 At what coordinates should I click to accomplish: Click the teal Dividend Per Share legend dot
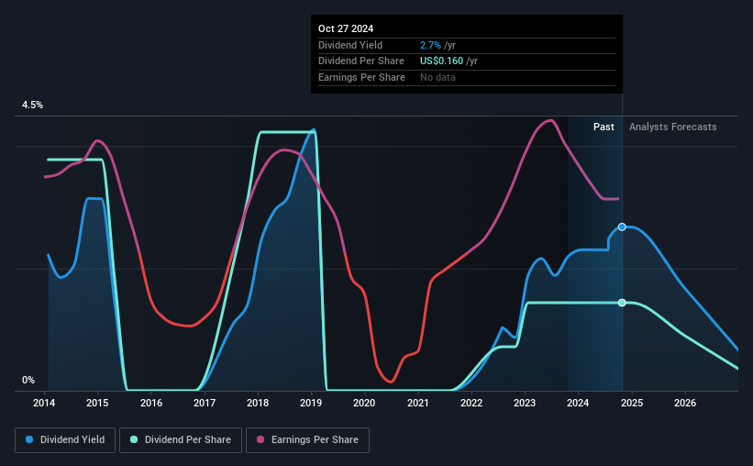coord(134,439)
